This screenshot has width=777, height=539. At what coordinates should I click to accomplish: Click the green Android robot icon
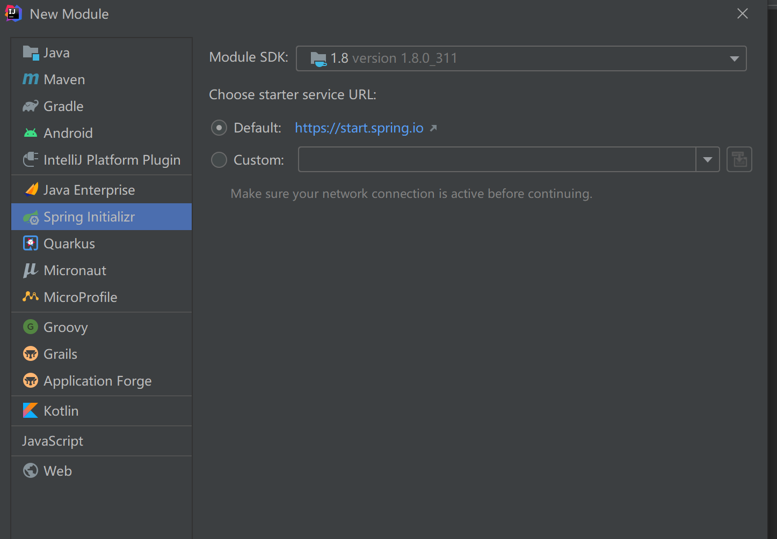(31, 133)
